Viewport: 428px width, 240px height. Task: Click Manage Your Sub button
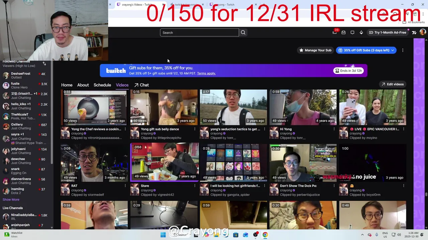[315, 50]
